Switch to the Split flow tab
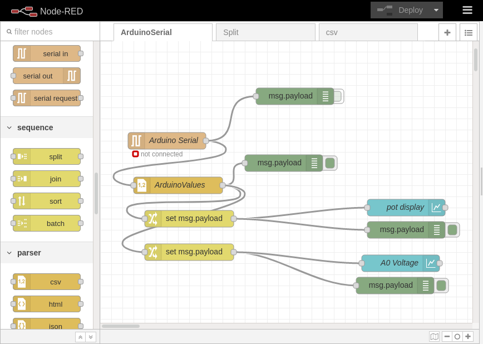Viewport: 483px width, 344px height. pyautogui.click(x=265, y=32)
